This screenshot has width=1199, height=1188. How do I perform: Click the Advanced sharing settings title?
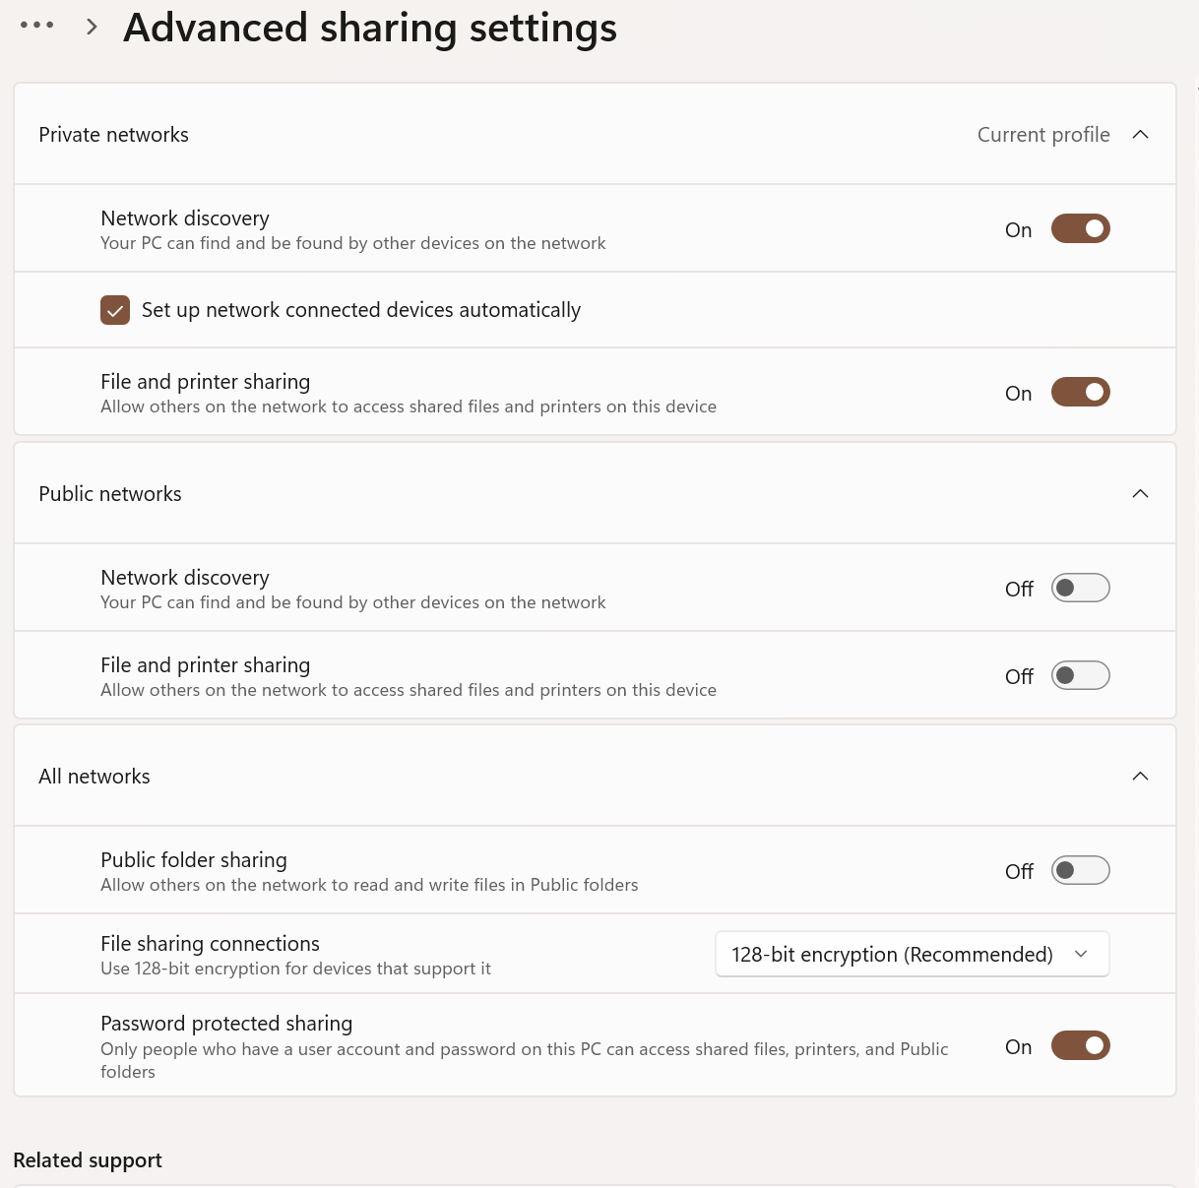[x=370, y=29]
